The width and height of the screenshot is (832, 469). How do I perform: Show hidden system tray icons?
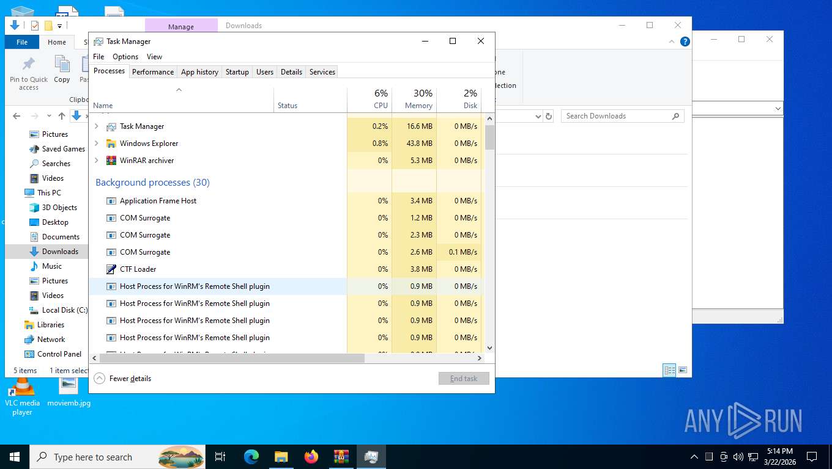tap(694, 456)
